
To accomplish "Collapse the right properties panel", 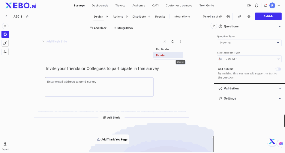I will click(214, 26).
